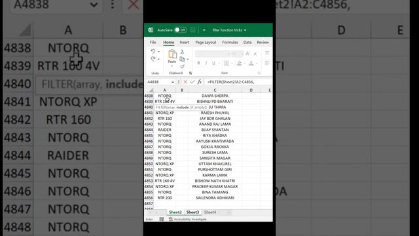Click the Fill Color bucket
The image size is (419, 236).
(x=239, y=63)
